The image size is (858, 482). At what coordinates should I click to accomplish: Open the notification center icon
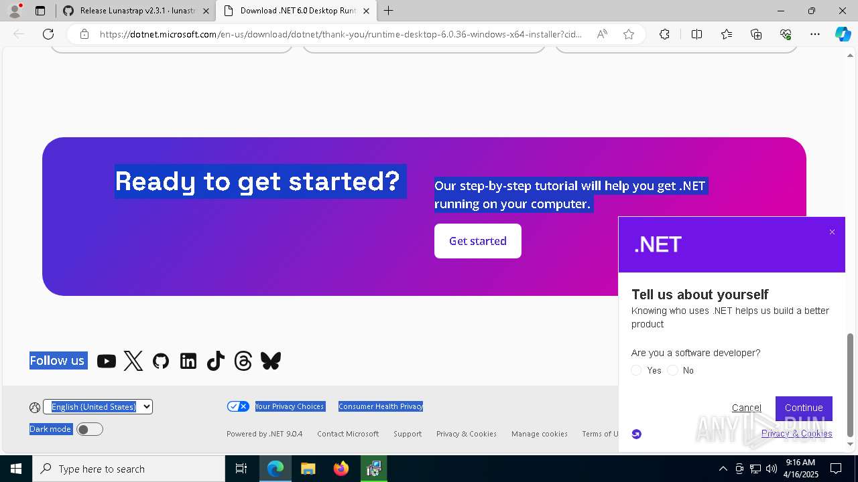pyautogui.click(x=836, y=469)
